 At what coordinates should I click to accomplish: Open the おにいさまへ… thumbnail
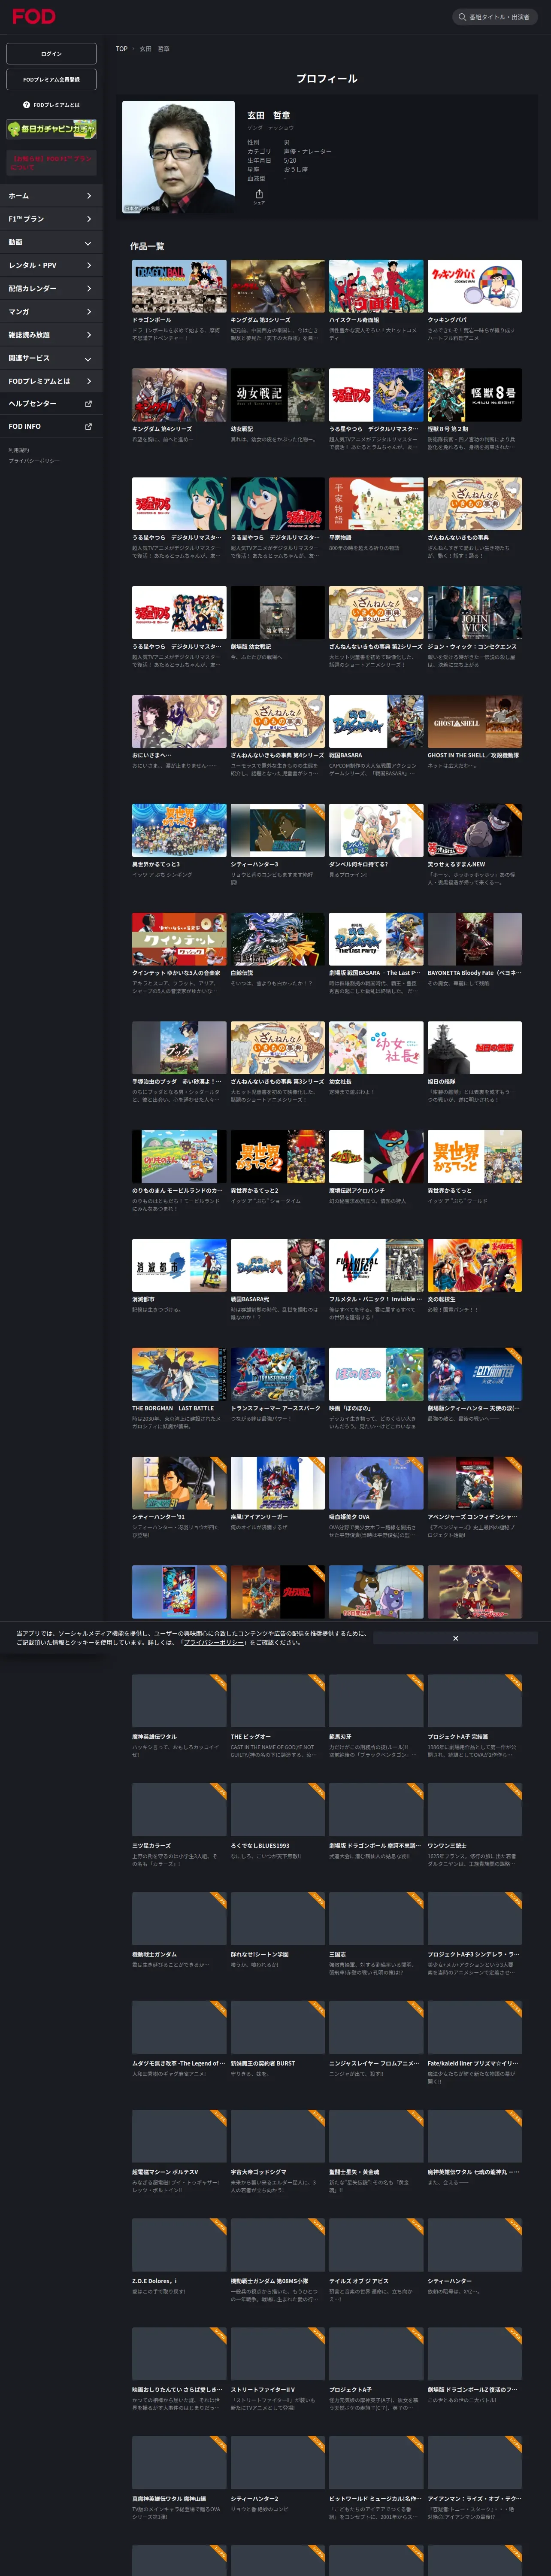coord(179,721)
